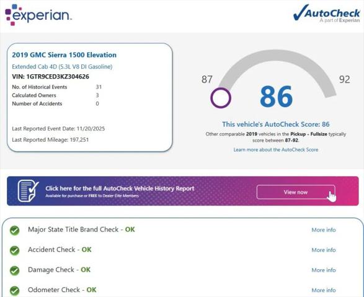364x297 pixels.
Task: Click the Calculated Owners value 3
Action: tap(97, 95)
